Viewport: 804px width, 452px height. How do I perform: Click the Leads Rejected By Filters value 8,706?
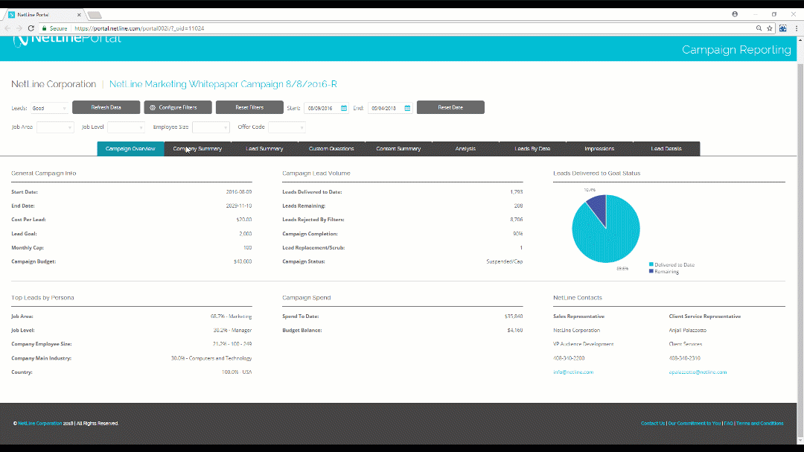click(517, 220)
